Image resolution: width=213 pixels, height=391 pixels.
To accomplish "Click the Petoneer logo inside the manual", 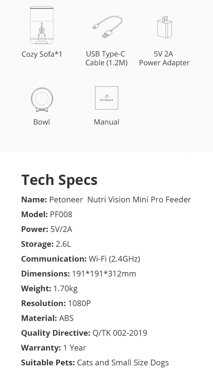I will [x=106, y=98].
